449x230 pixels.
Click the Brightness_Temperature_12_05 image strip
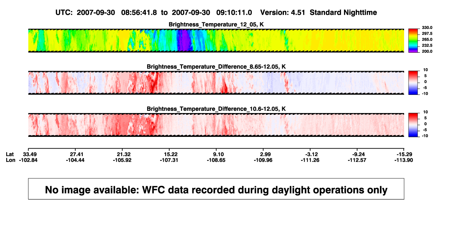tap(216, 40)
